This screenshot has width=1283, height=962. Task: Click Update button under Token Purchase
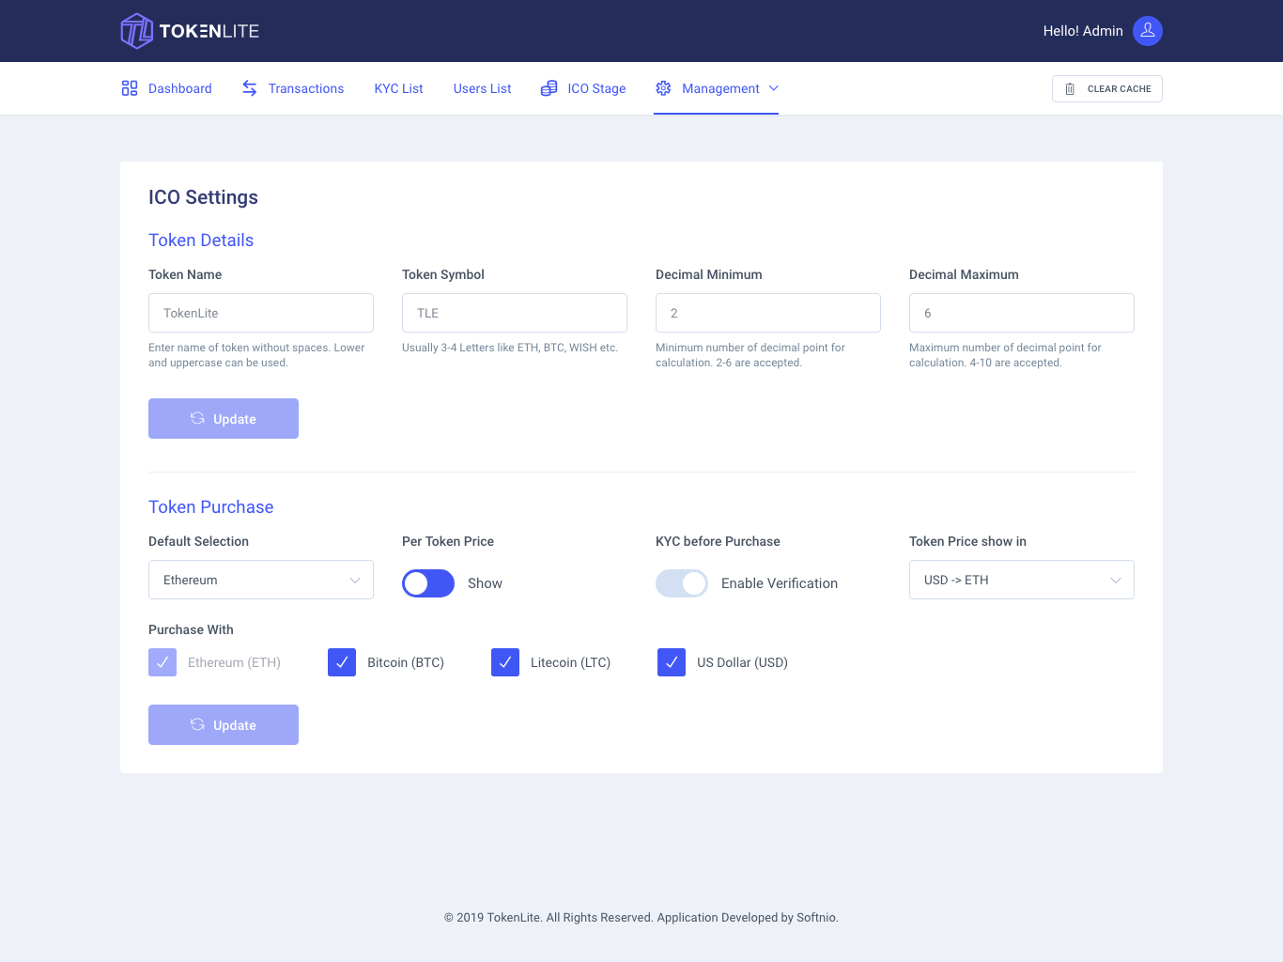(x=224, y=724)
